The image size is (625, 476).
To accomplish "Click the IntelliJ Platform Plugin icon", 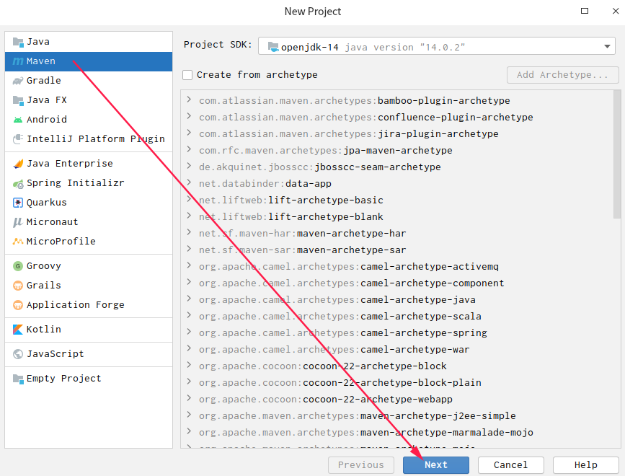I will pyautogui.click(x=18, y=139).
